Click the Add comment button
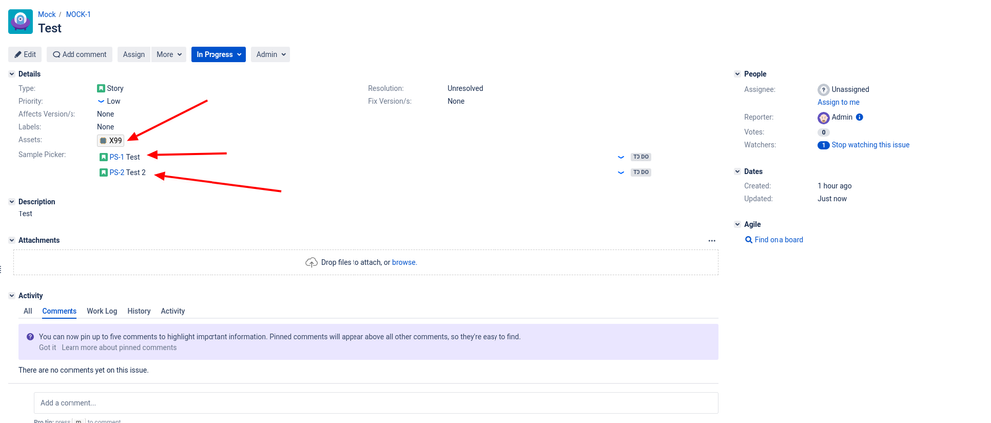The height and width of the screenshot is (423, 991). coord(79,54)
